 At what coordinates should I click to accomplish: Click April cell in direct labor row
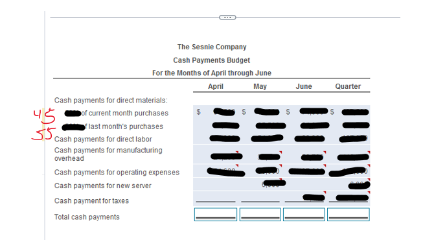(x=216, y=139)
